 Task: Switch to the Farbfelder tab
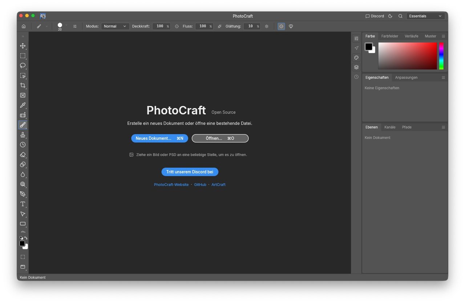(389, 36)
